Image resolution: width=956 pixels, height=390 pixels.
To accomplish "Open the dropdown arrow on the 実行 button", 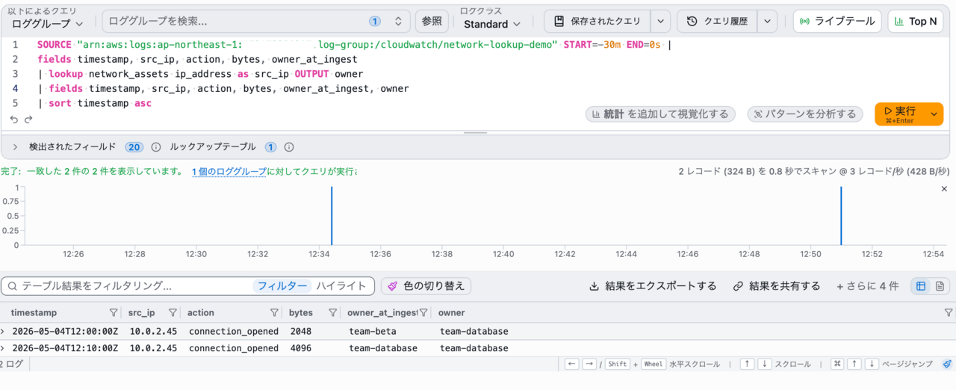I will 934,114.
